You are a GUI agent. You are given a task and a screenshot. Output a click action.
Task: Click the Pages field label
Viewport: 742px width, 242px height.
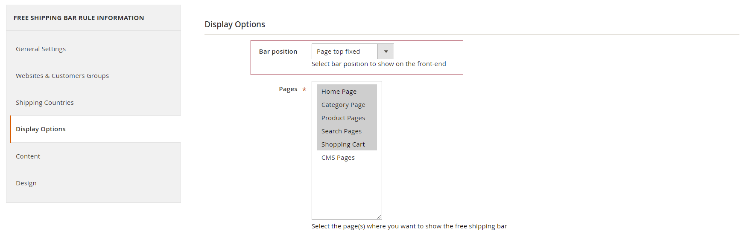coord(288,89)
